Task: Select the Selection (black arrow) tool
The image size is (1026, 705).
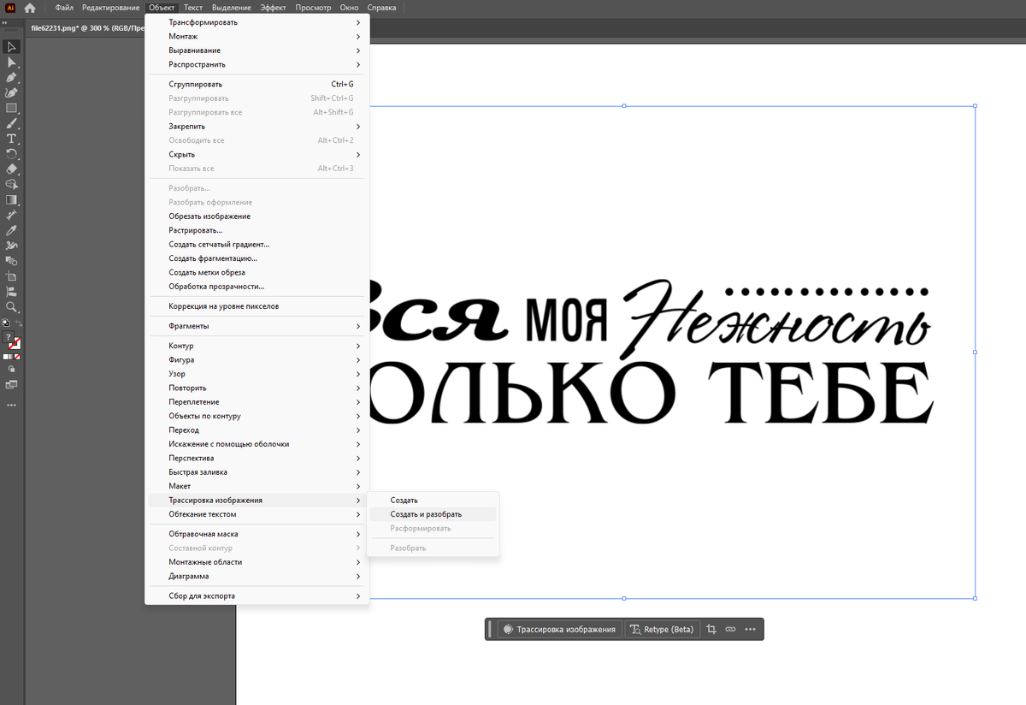Action: pos(11,47)
